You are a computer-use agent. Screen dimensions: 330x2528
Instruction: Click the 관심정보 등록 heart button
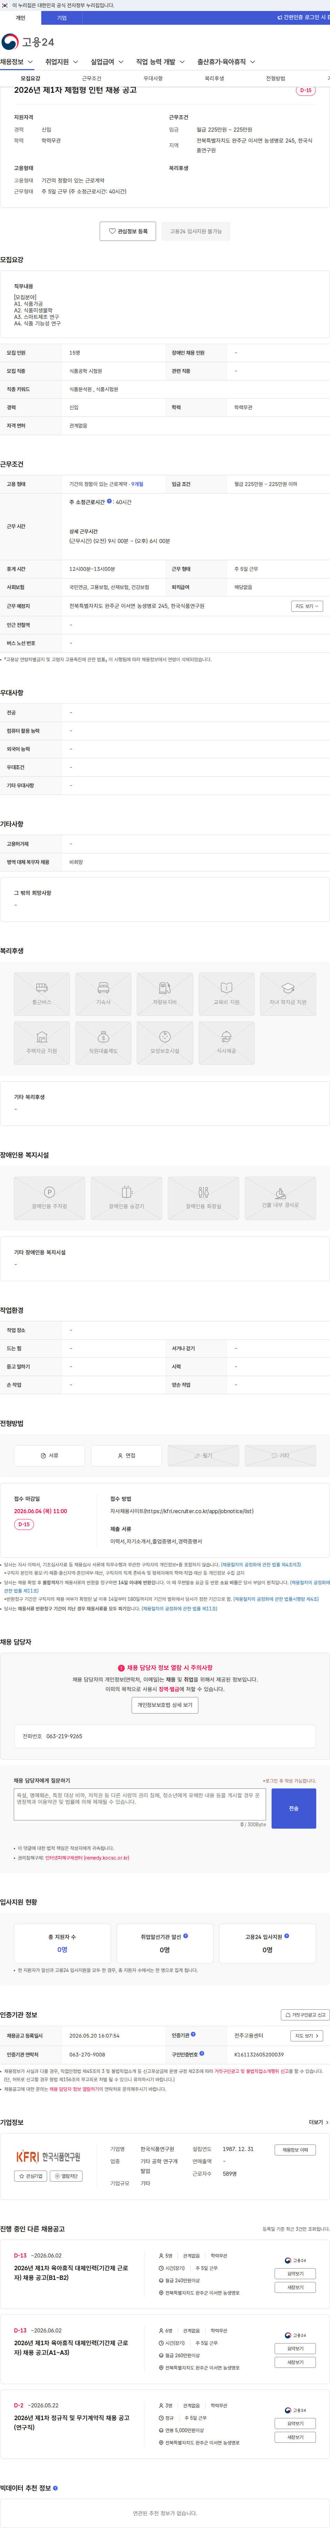[128, 232]
